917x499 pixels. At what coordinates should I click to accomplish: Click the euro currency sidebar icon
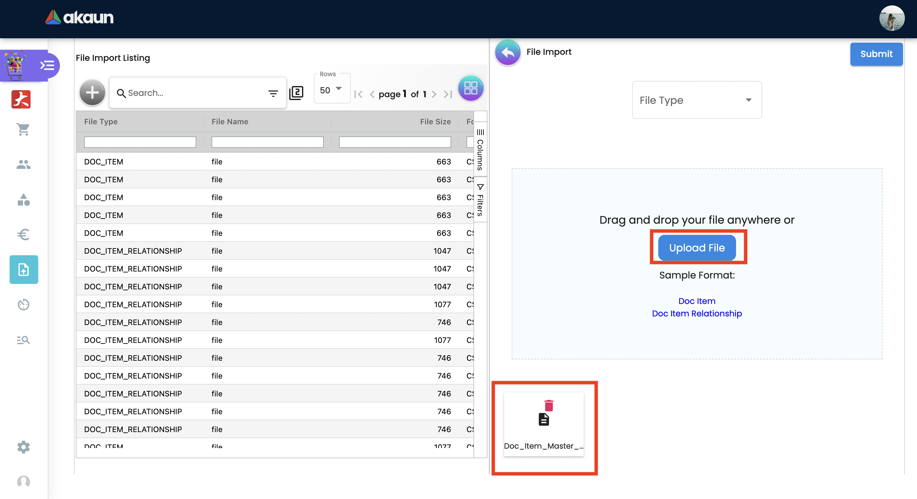tap(24, 235)
